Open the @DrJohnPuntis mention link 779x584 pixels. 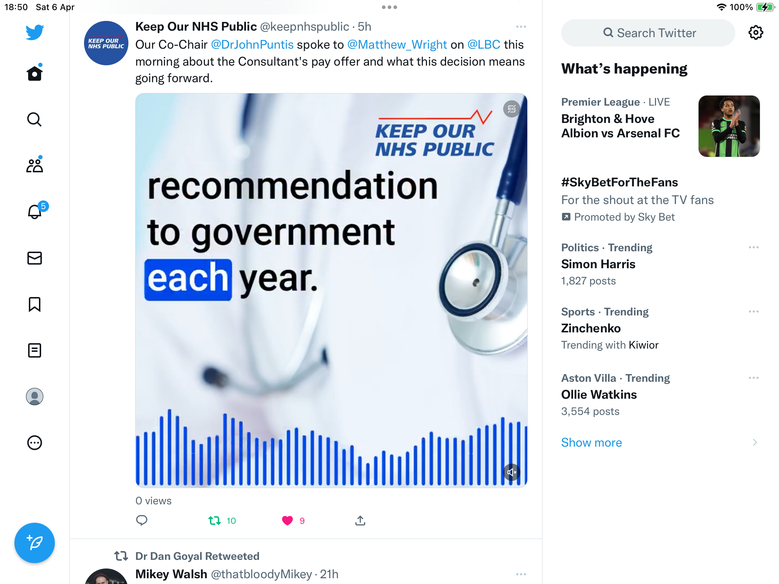(252, 44)
